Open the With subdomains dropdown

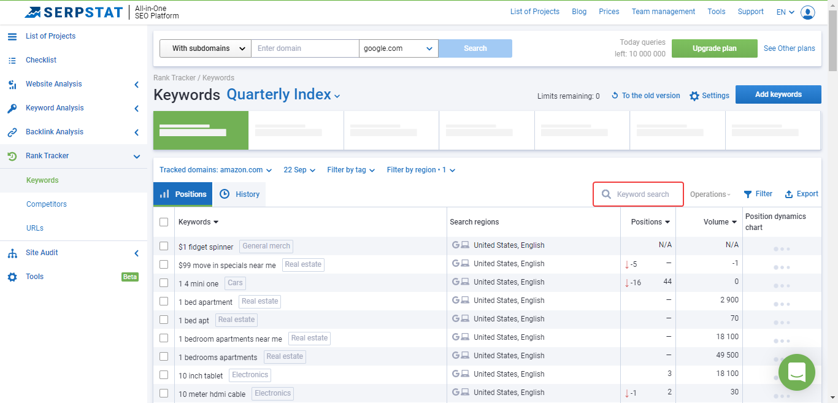click(x=206, y=48)
